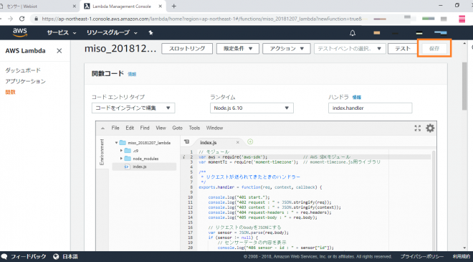
Task: Close the センサー Webiot browser tab
Action: click(x=75, y=6)
